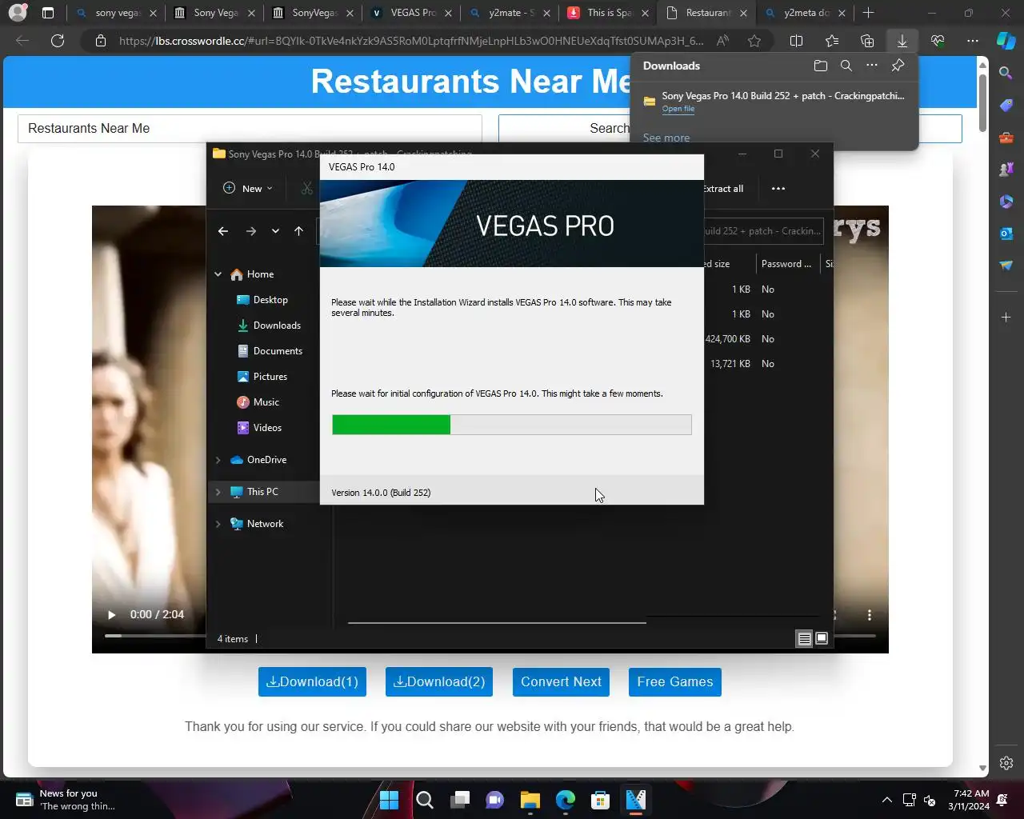Select Pictures in Explorer sidebar
The image size is (1024, 819).
point(270,377)
